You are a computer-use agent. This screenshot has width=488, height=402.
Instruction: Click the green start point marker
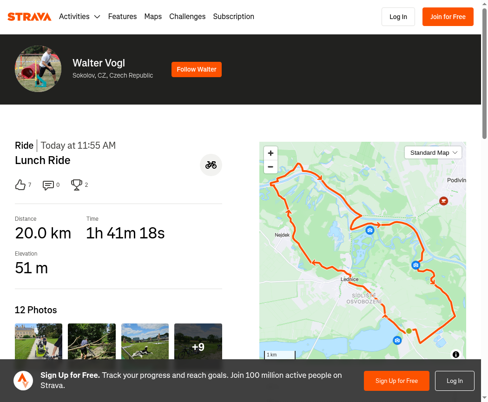tap(409, 331)
